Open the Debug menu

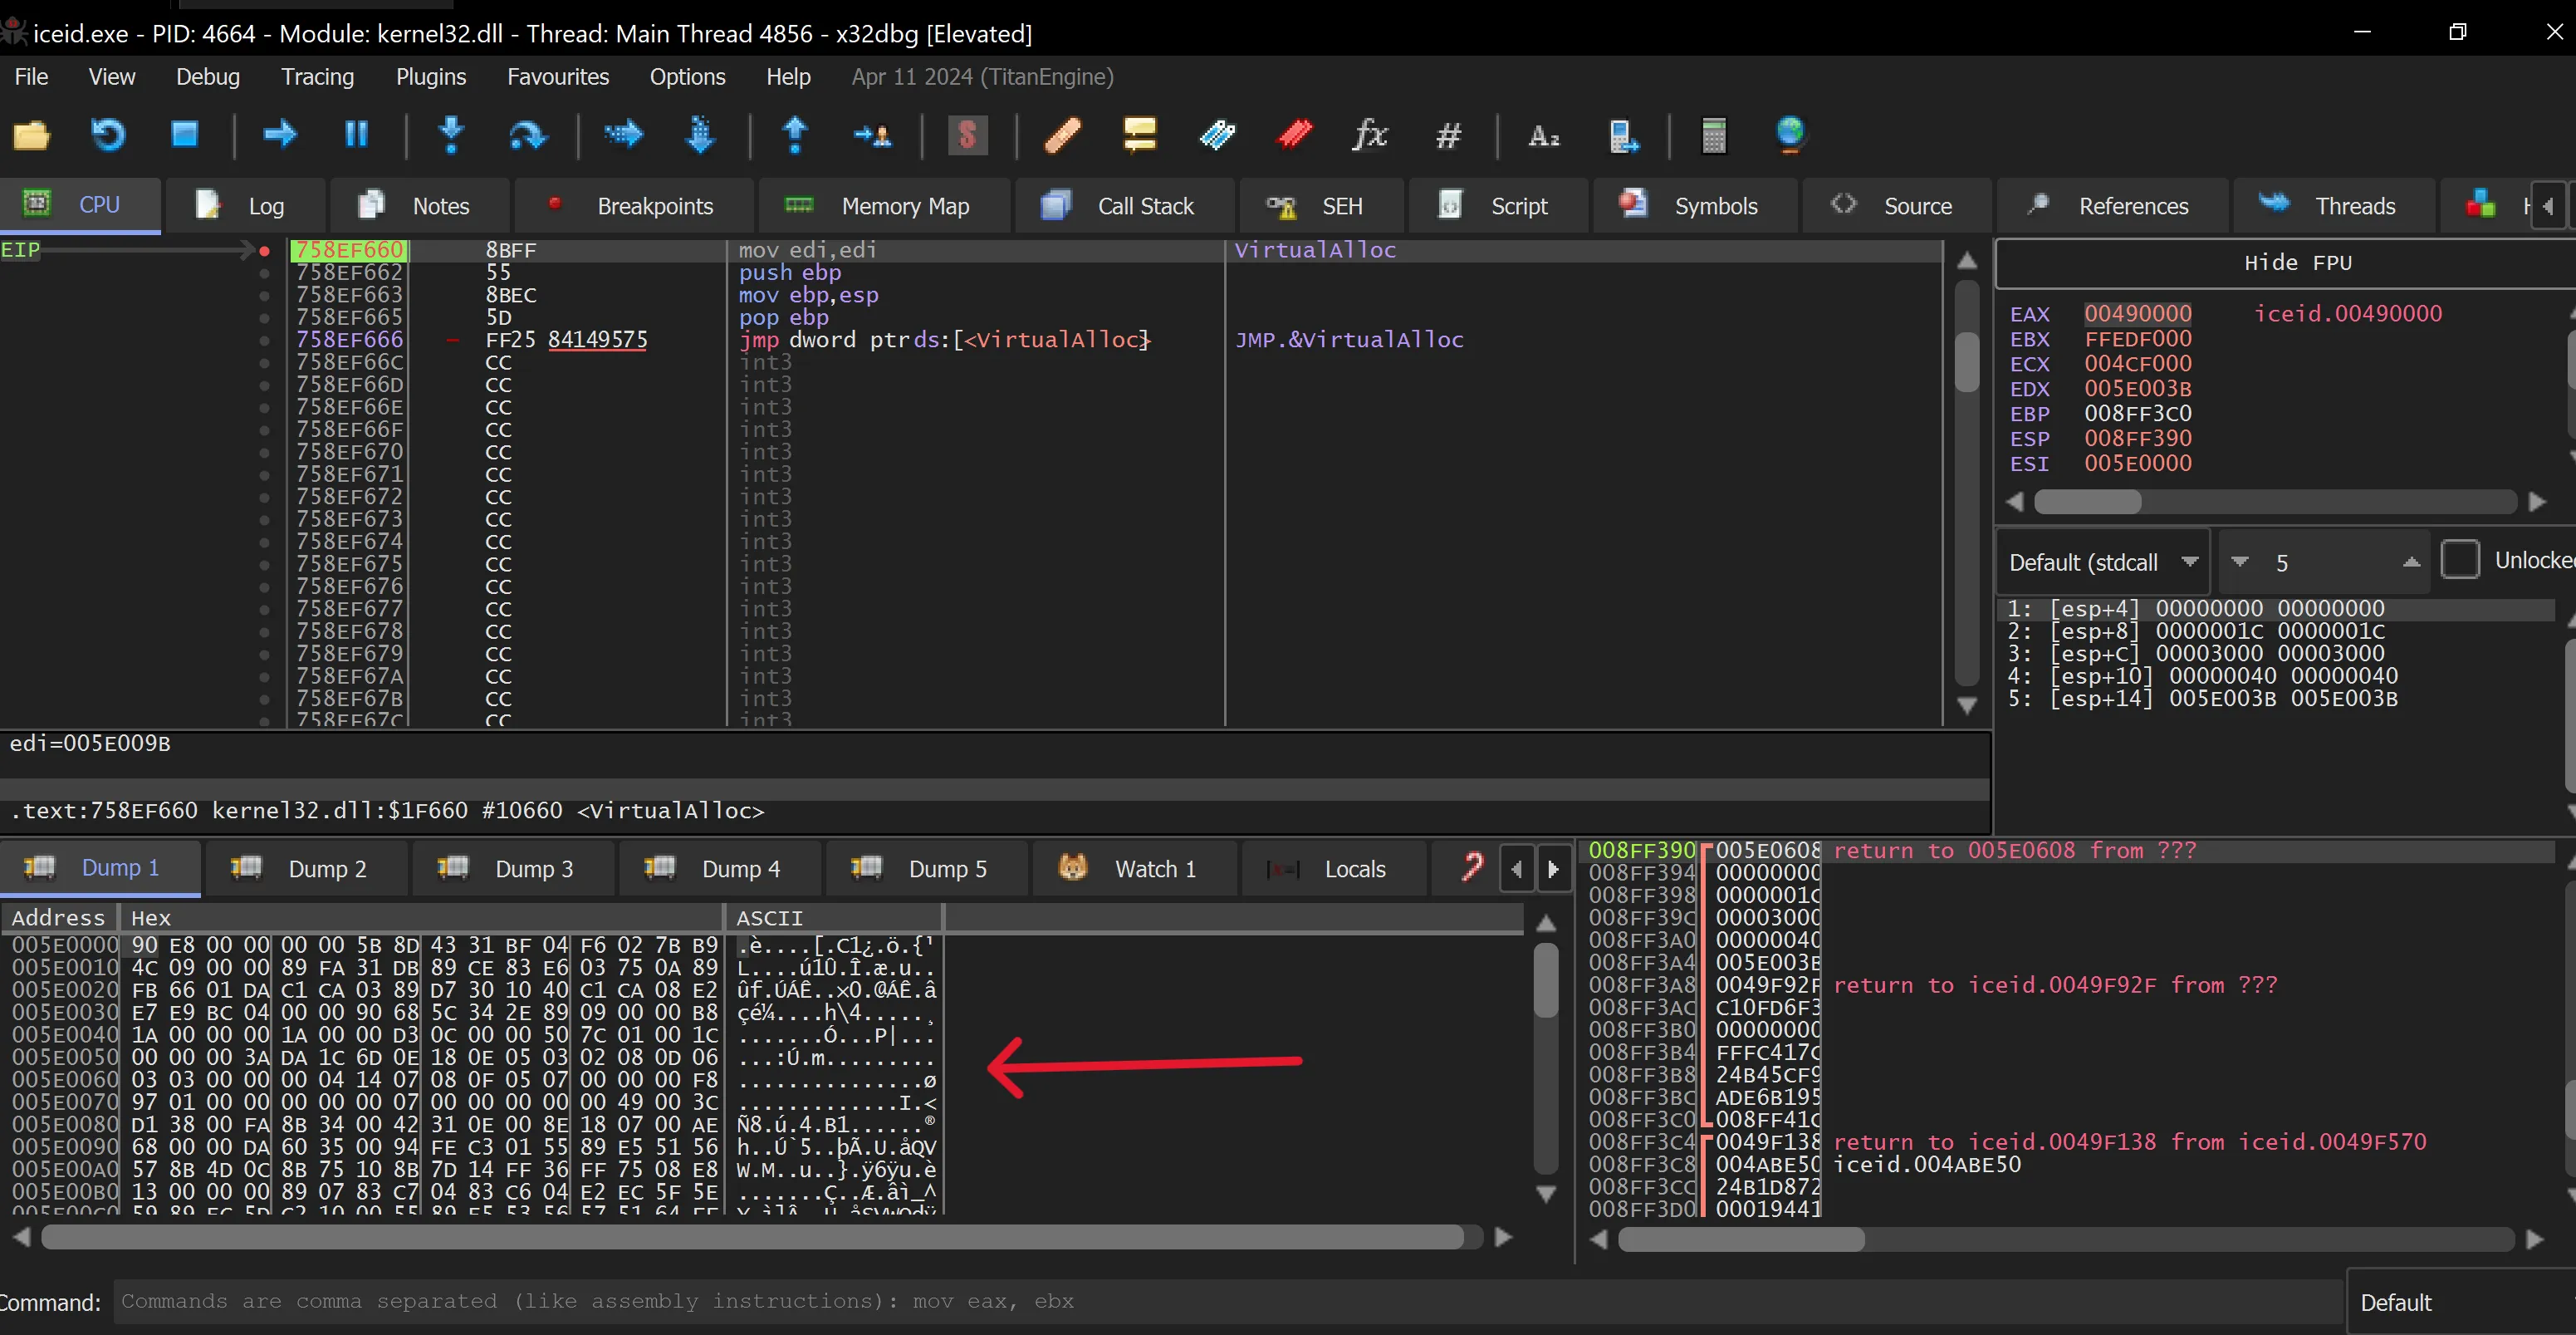208,77
